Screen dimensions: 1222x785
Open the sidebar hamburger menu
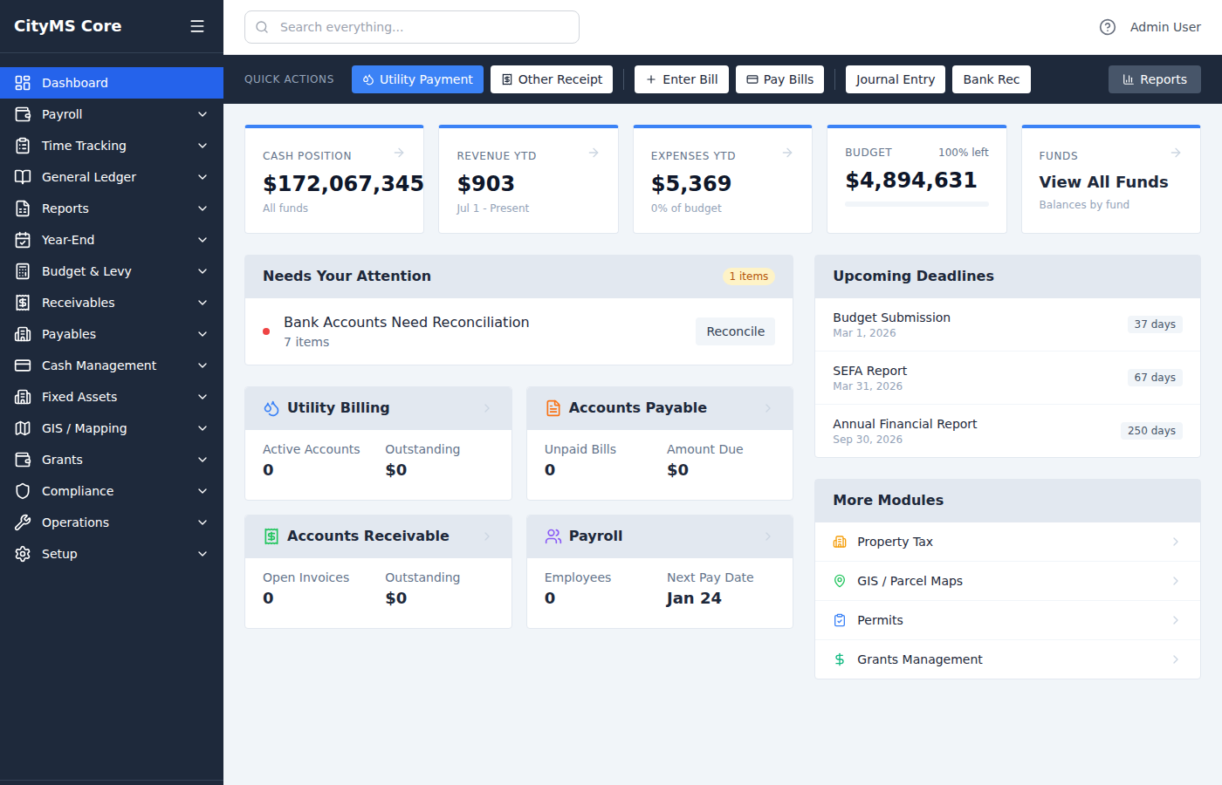pos(197,26)
